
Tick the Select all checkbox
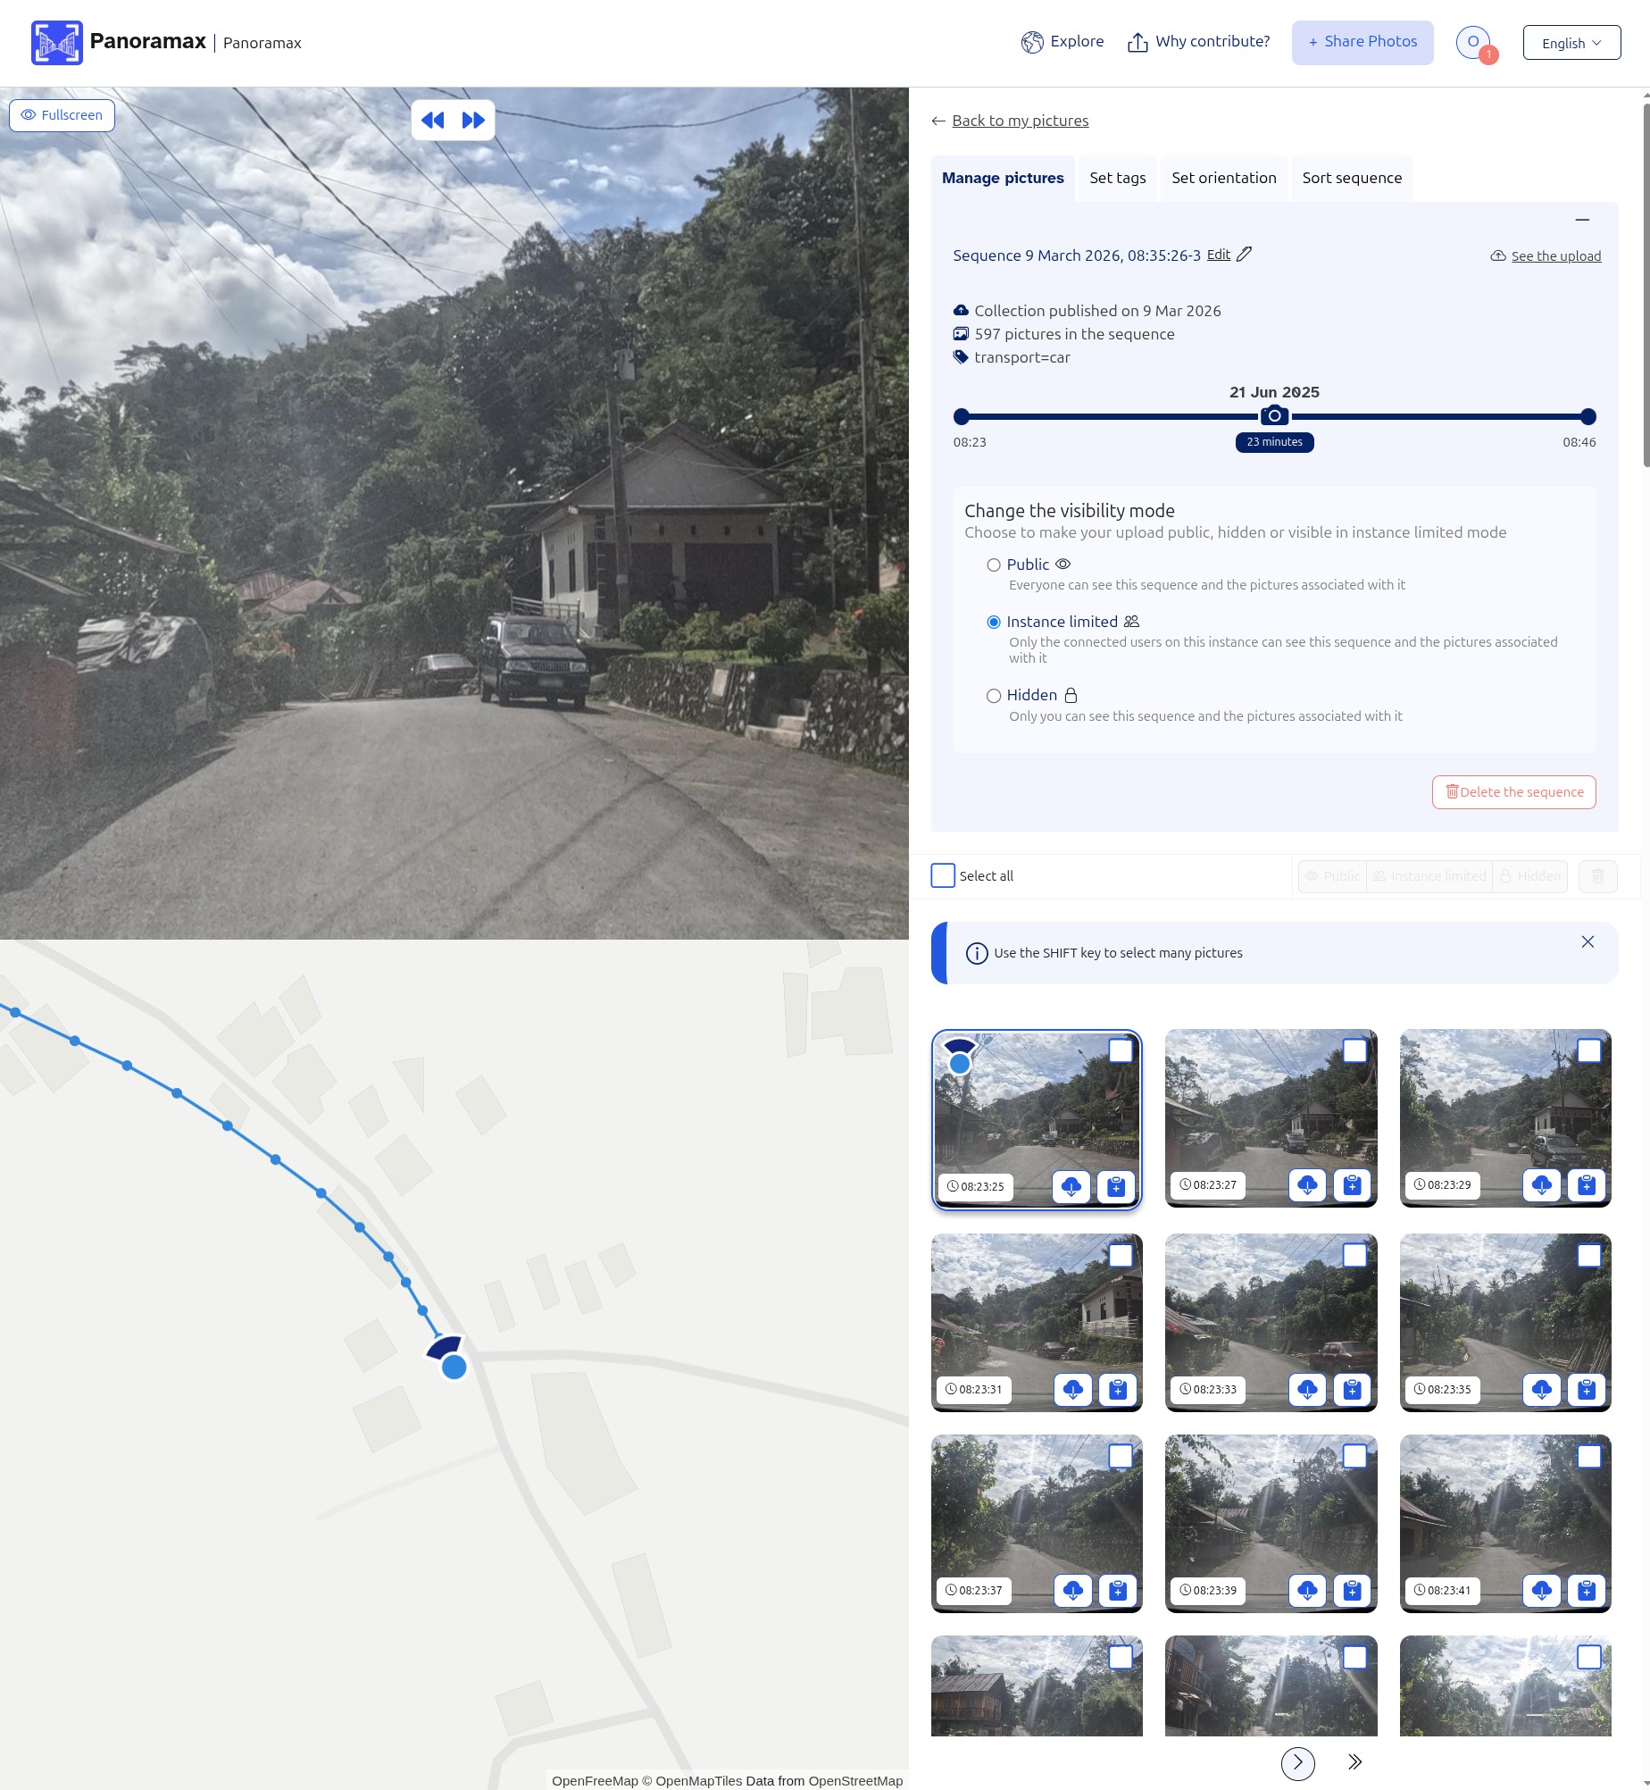943,875
